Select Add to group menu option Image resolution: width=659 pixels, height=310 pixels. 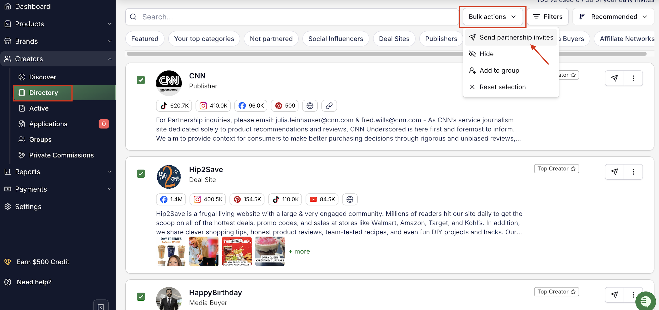[x=499, y=70]
